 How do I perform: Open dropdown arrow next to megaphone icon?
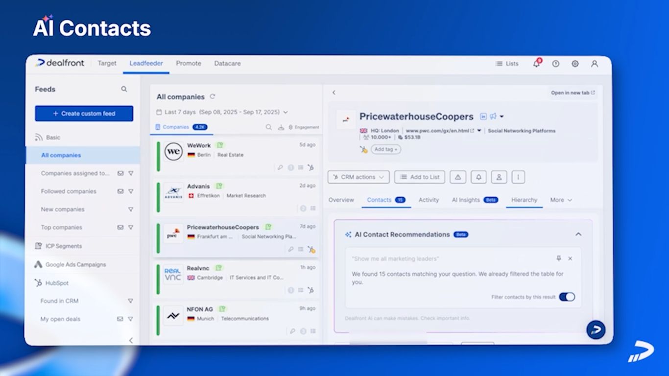502,117
